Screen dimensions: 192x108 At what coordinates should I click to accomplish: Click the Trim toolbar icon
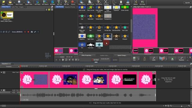pyautogui.click(x=114, y=2)
